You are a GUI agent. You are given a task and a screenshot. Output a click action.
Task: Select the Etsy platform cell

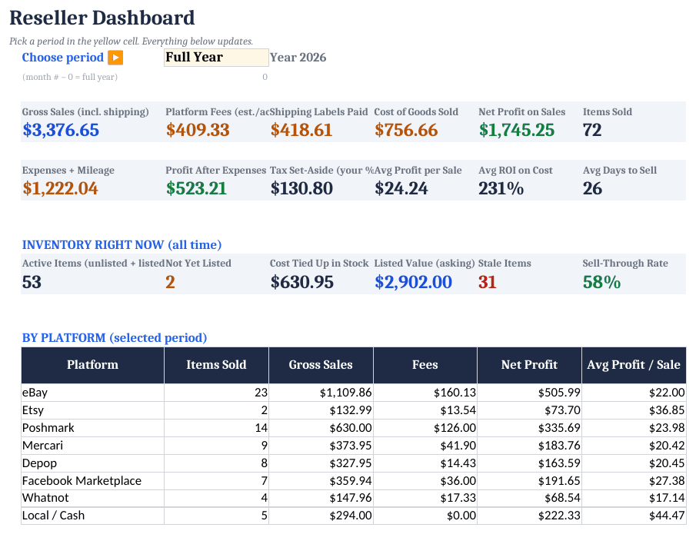click(x=93, y=410)
